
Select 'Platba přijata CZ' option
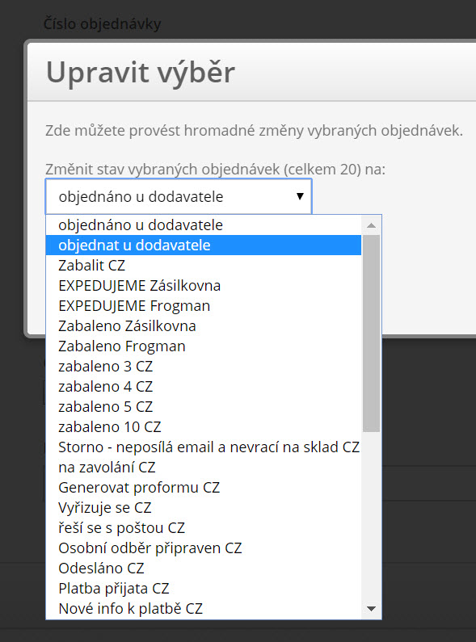tap(204, 589)
